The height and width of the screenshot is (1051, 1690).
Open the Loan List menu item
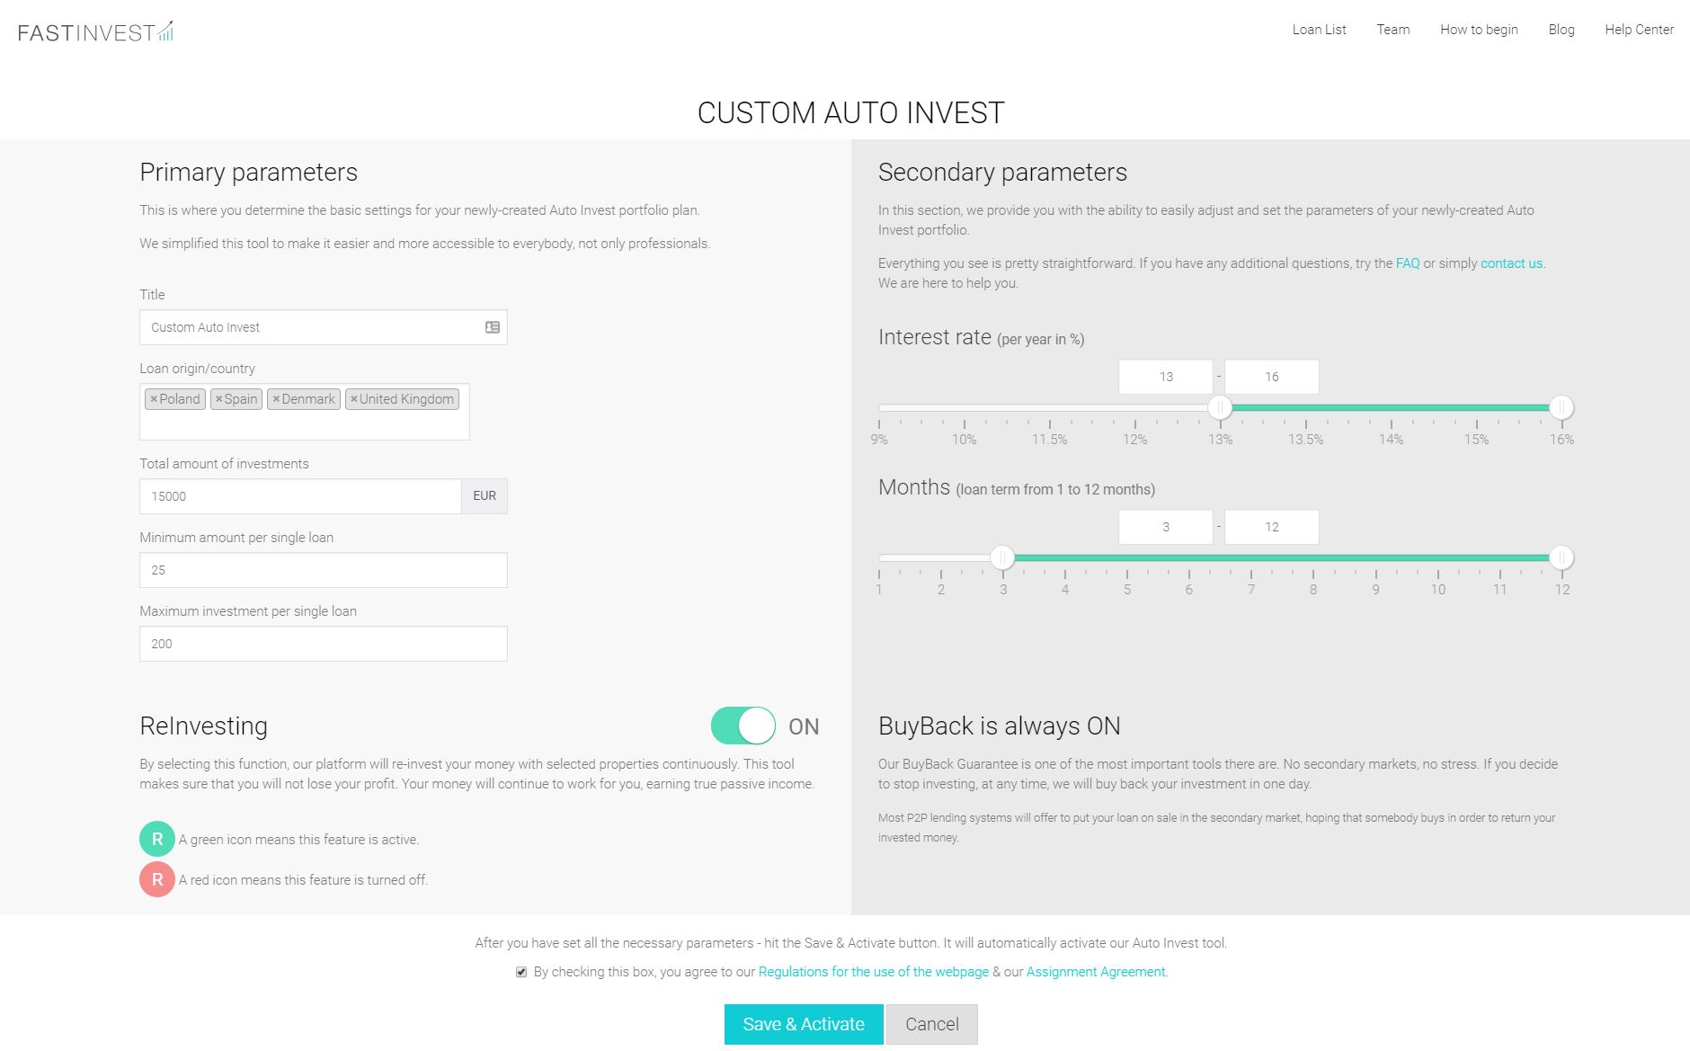[1319, 30]
